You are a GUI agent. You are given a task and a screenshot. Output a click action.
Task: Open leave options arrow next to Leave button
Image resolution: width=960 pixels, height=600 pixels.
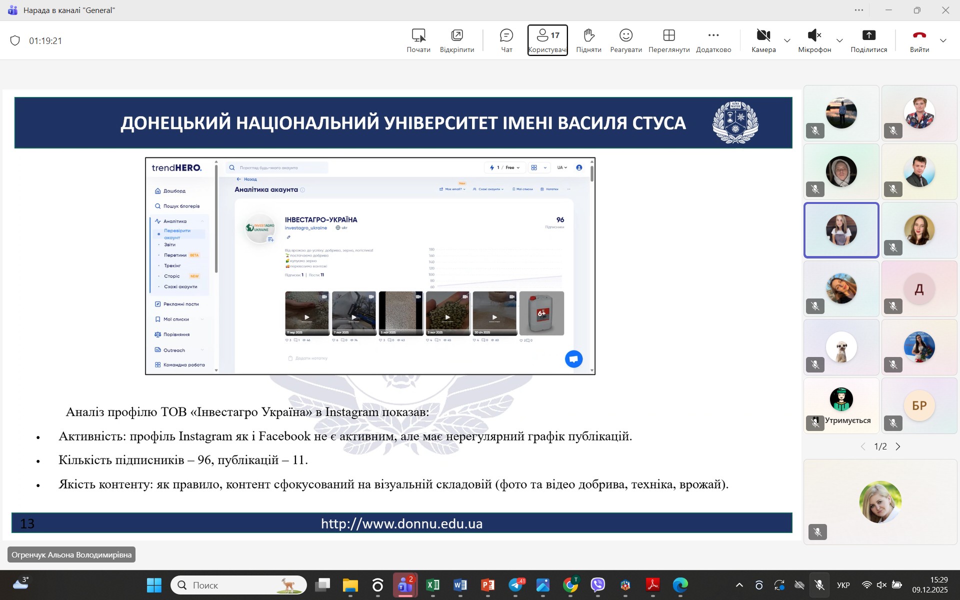coord(943,40)
